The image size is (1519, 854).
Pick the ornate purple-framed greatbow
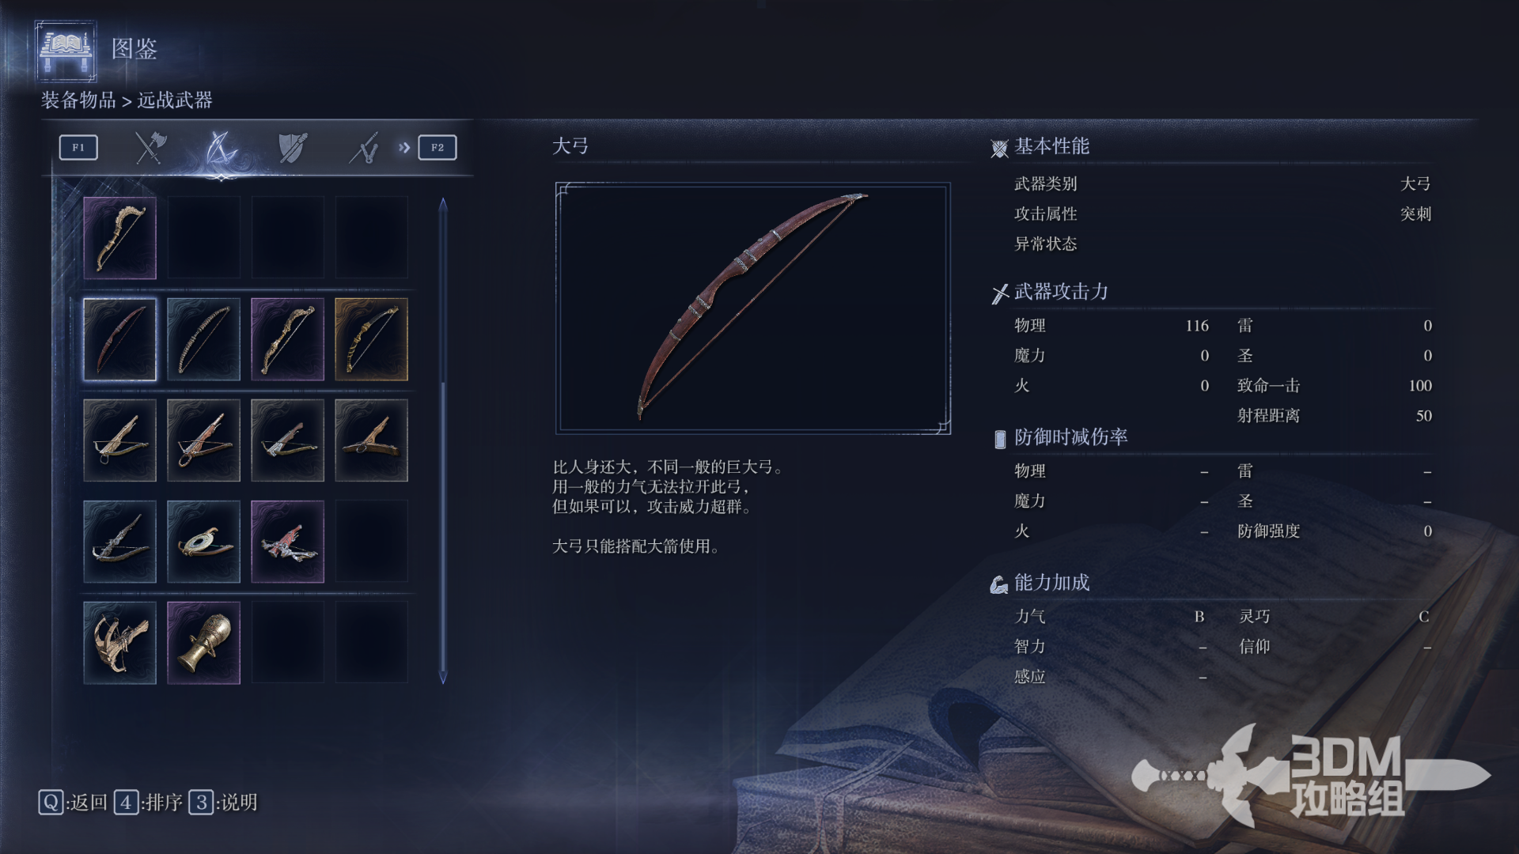(x=288, y=339)
